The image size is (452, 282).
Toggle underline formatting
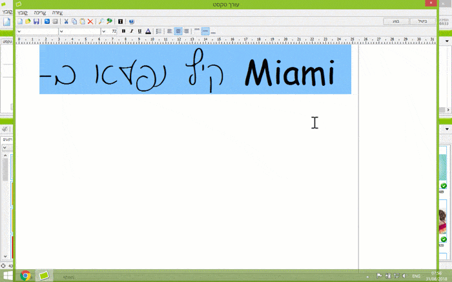click(139, 31)
